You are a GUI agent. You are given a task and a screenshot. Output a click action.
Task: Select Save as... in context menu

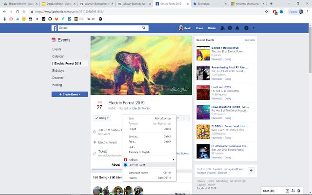click(x=149, y=136)
